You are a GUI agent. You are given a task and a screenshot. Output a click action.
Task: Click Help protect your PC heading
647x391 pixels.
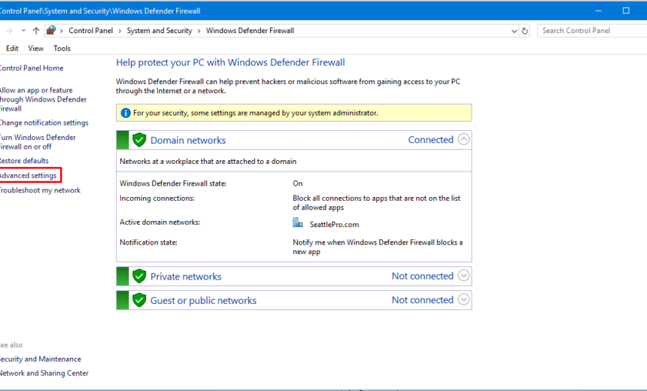click(230, 62)
